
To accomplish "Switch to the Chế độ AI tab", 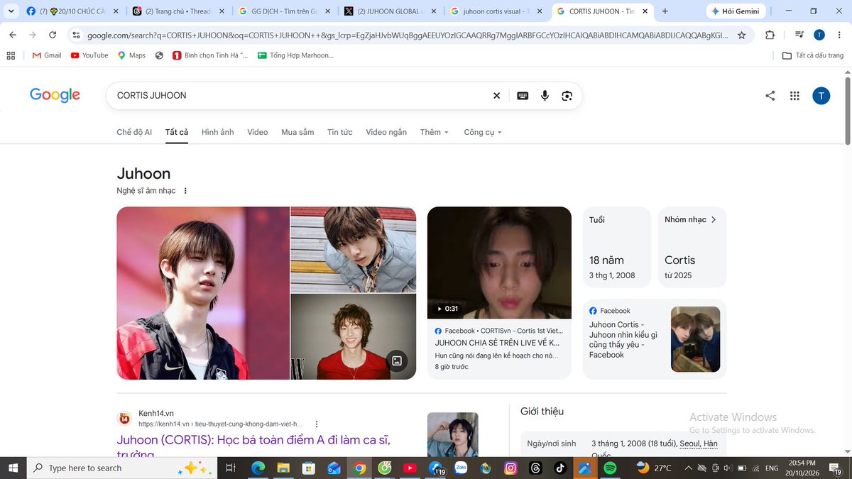I will [x=134, y=132].
